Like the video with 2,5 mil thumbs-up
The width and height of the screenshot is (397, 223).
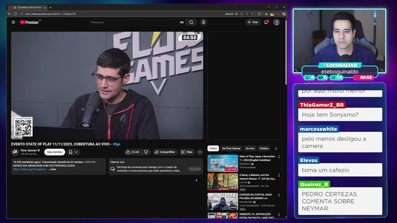[132, 152]
